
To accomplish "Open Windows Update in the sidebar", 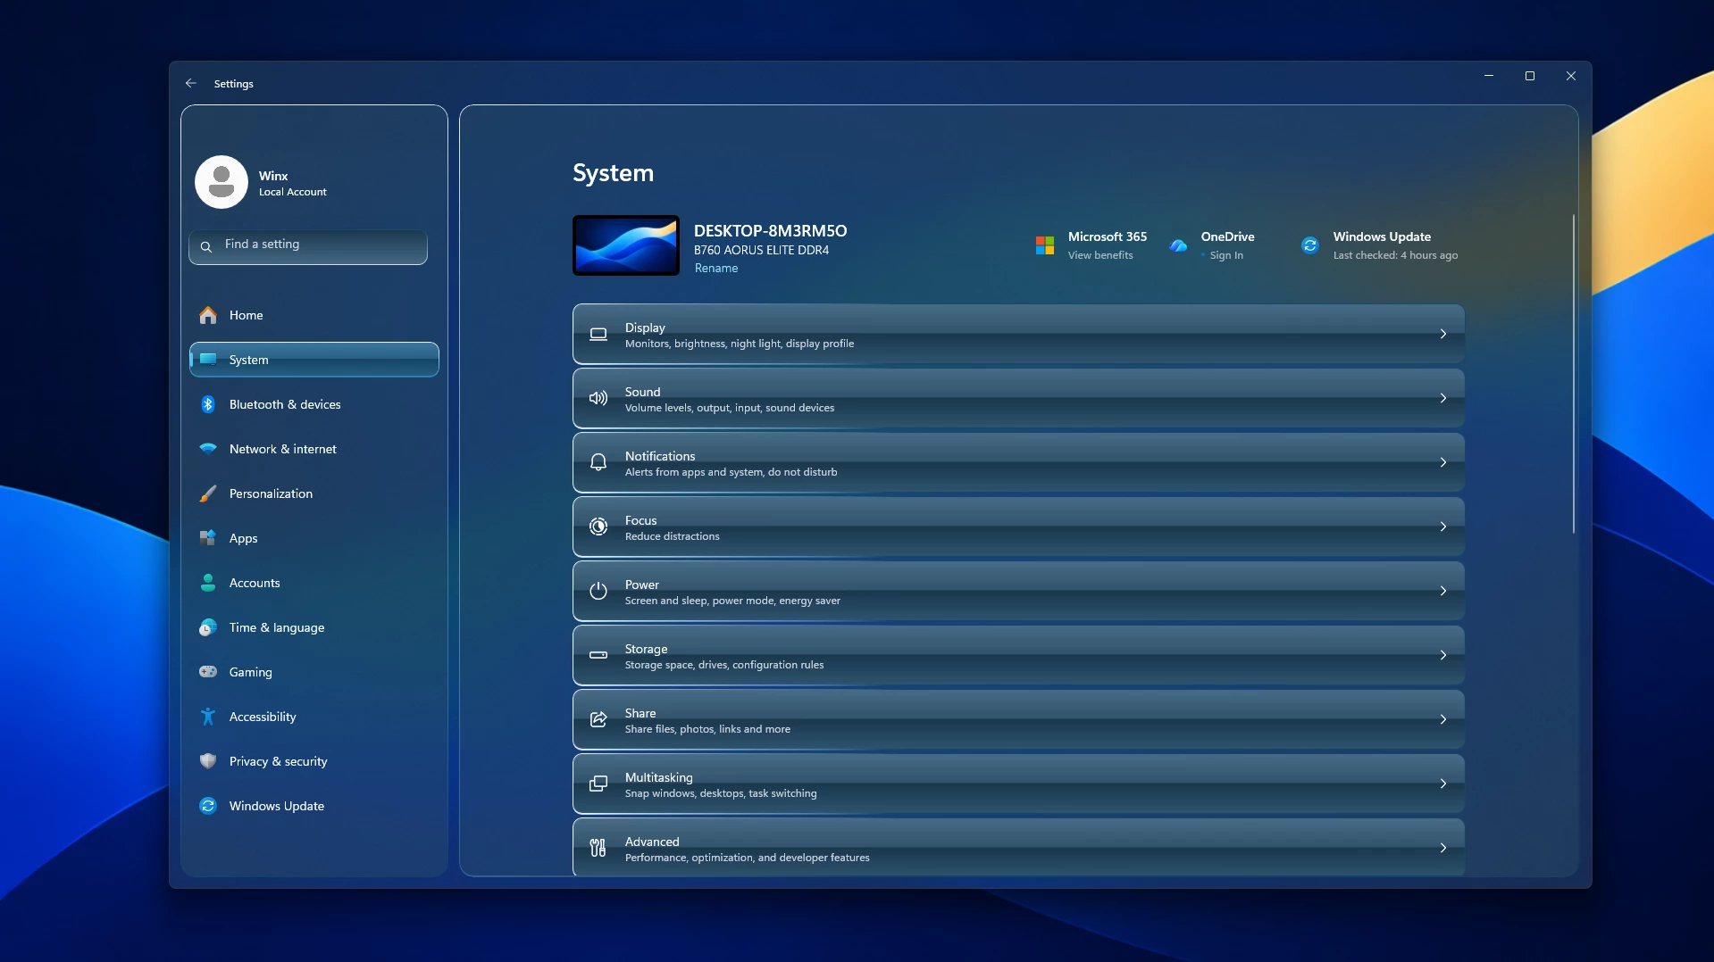I will (x=314, y=806).
